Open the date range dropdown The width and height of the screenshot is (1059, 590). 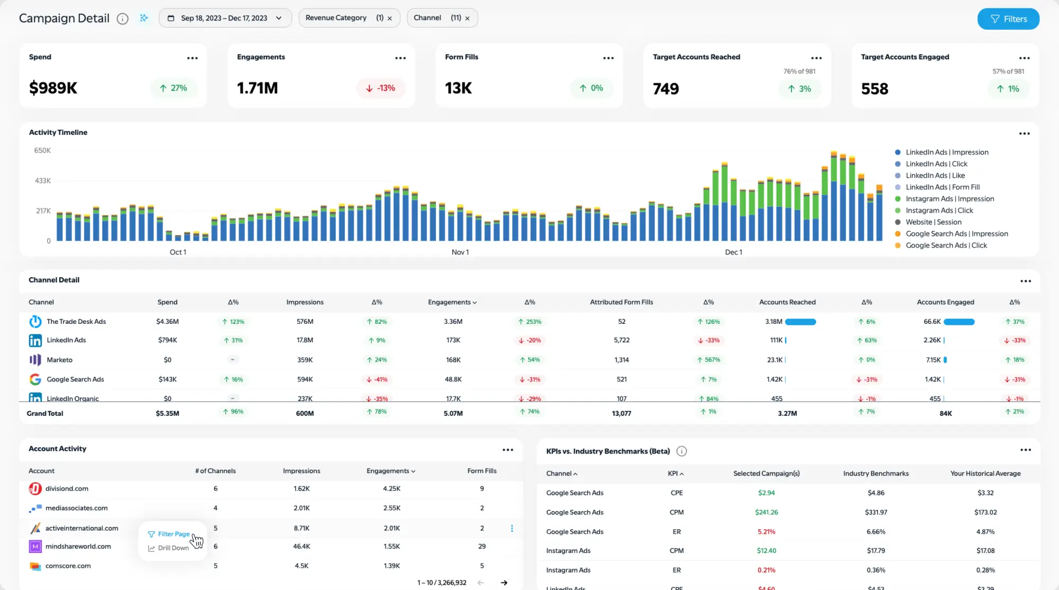coord(225,18)
